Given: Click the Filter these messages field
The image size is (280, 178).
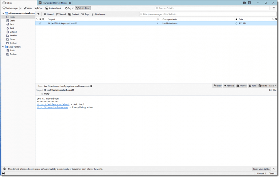Looking at the screenshot, I should pos(208,14).
